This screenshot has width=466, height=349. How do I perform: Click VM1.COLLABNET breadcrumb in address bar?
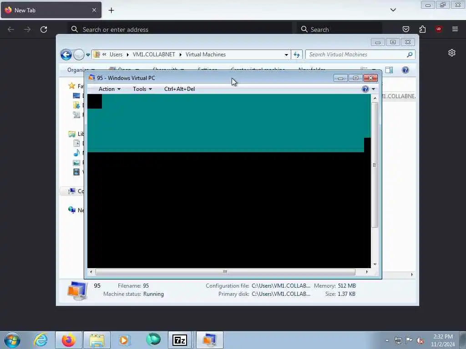point(154,55)
